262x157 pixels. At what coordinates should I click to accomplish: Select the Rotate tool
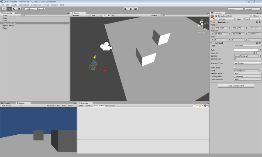tap(14, 9)
